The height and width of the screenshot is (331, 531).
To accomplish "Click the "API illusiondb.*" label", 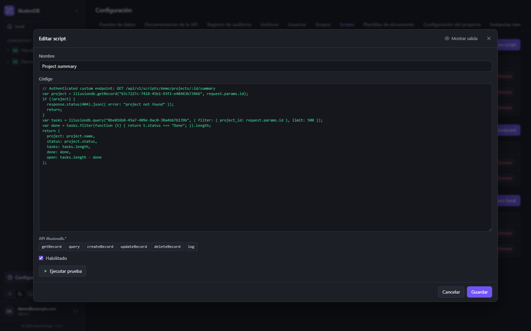I will [x=53, y=239].
